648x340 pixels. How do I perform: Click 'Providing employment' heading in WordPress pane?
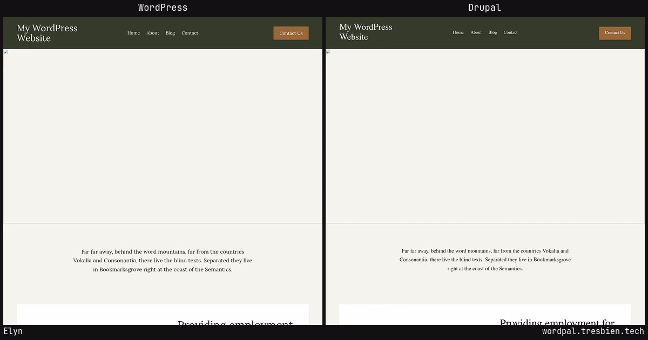pyautogui.click(x=235, y=323)
